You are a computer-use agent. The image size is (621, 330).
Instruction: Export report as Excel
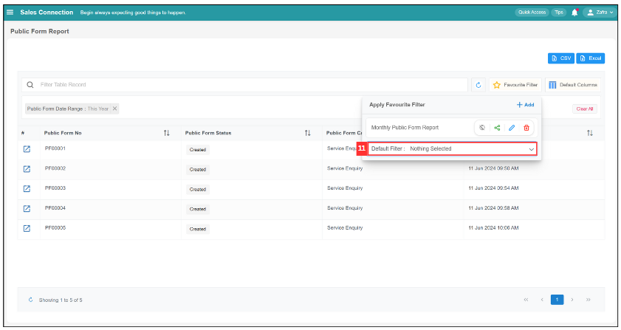pos(591,58)
